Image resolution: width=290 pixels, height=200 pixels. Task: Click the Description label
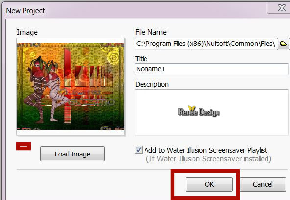[152, 84]
